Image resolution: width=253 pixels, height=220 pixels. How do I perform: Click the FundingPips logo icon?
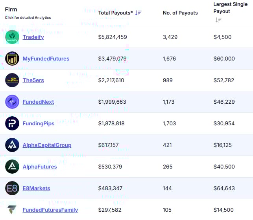click(12, 123)
